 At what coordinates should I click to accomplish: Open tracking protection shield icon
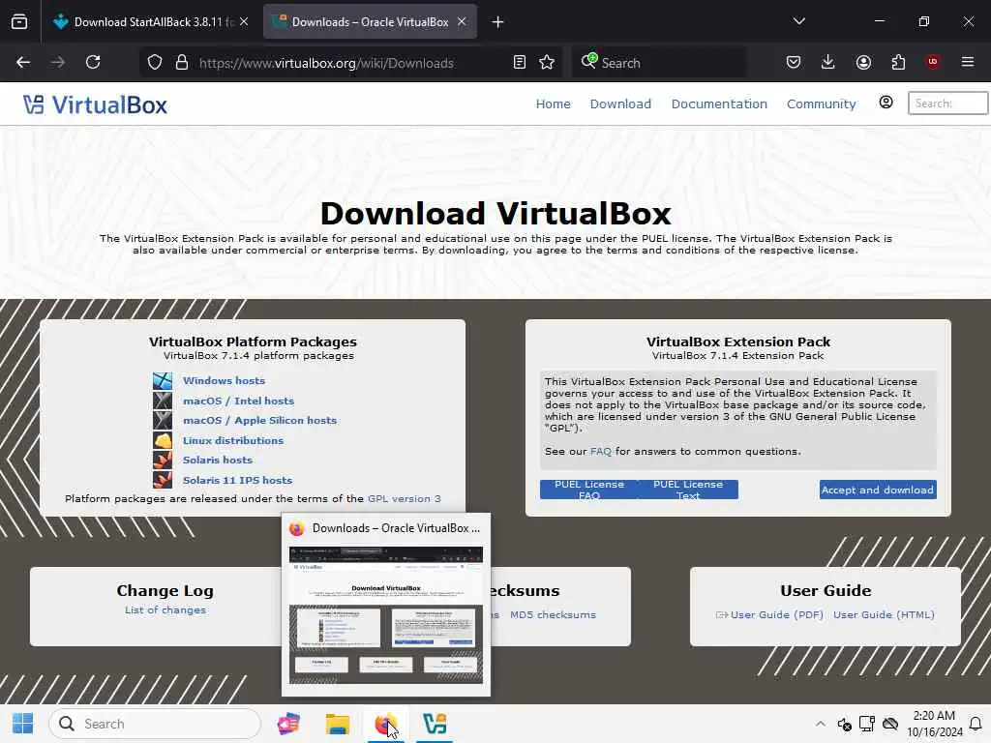155,63
